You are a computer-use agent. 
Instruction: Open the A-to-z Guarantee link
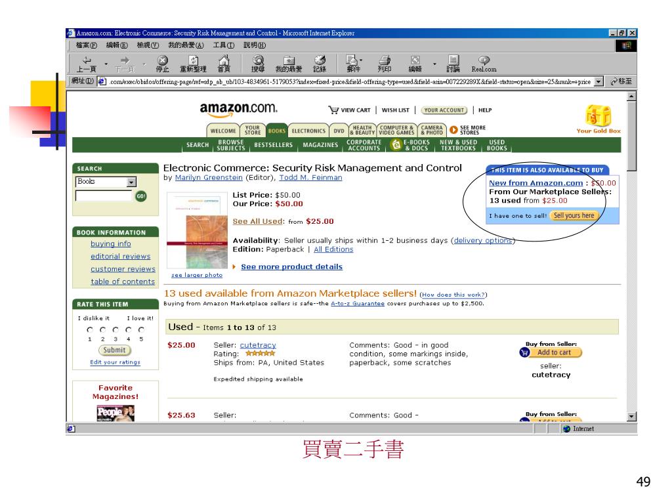pos(358,303)
